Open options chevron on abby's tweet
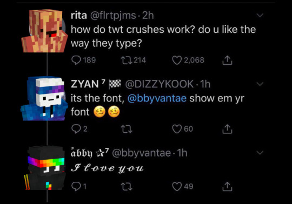This screenshot has width=292, height=204. coord(260,153)
